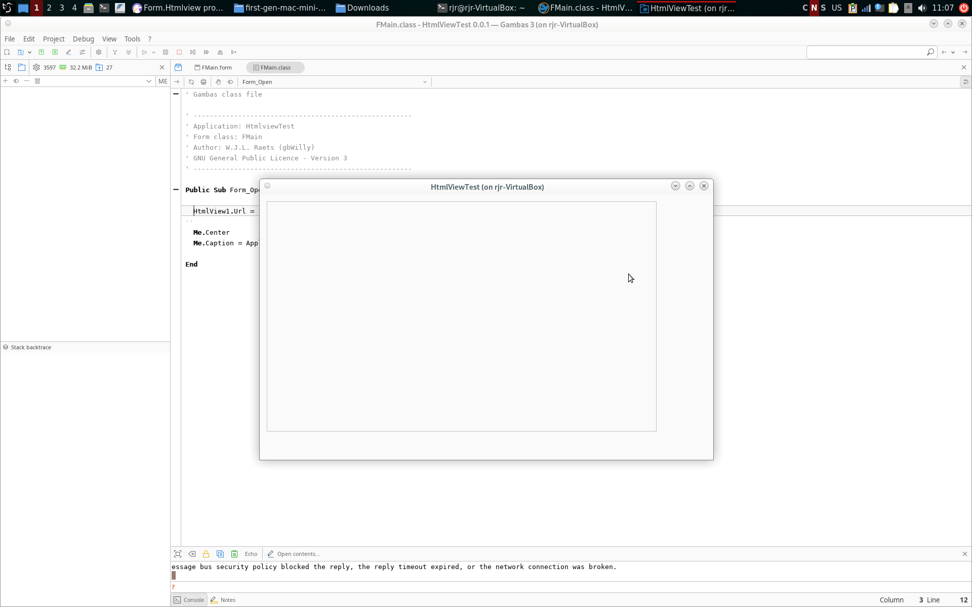Toggle the console Echo option
972x607 pixels.
click(251, 554)
